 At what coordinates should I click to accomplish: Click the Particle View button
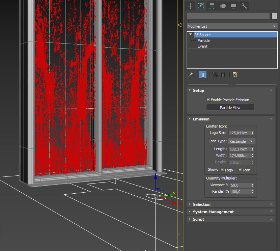coord(230,108)
